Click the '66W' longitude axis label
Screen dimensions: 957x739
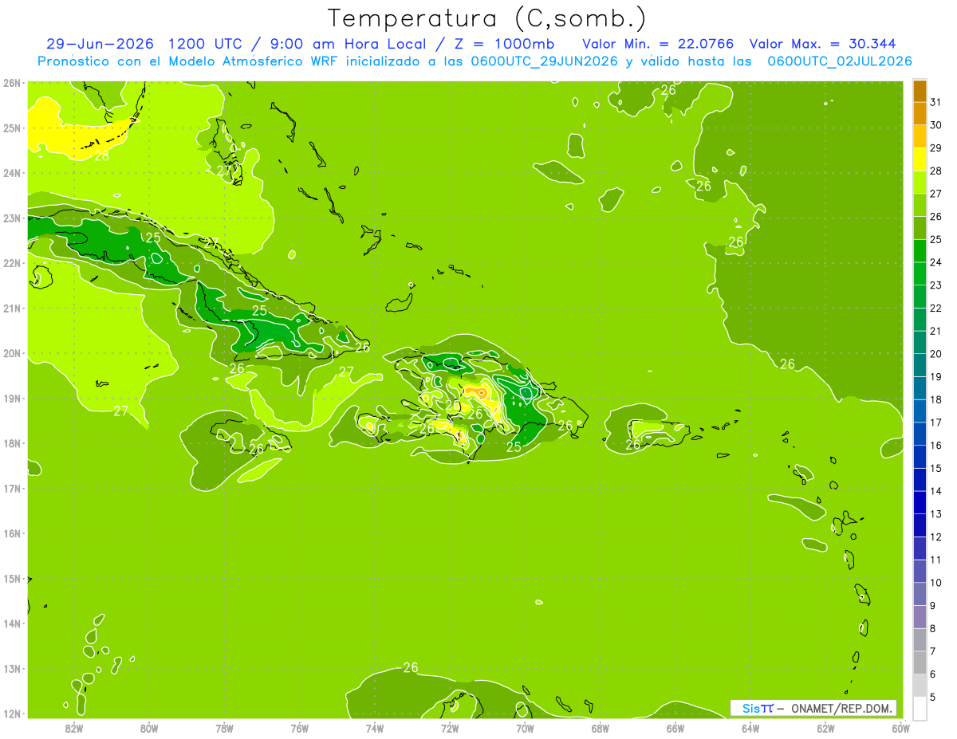pyautogui.click(x=675, y=728)
